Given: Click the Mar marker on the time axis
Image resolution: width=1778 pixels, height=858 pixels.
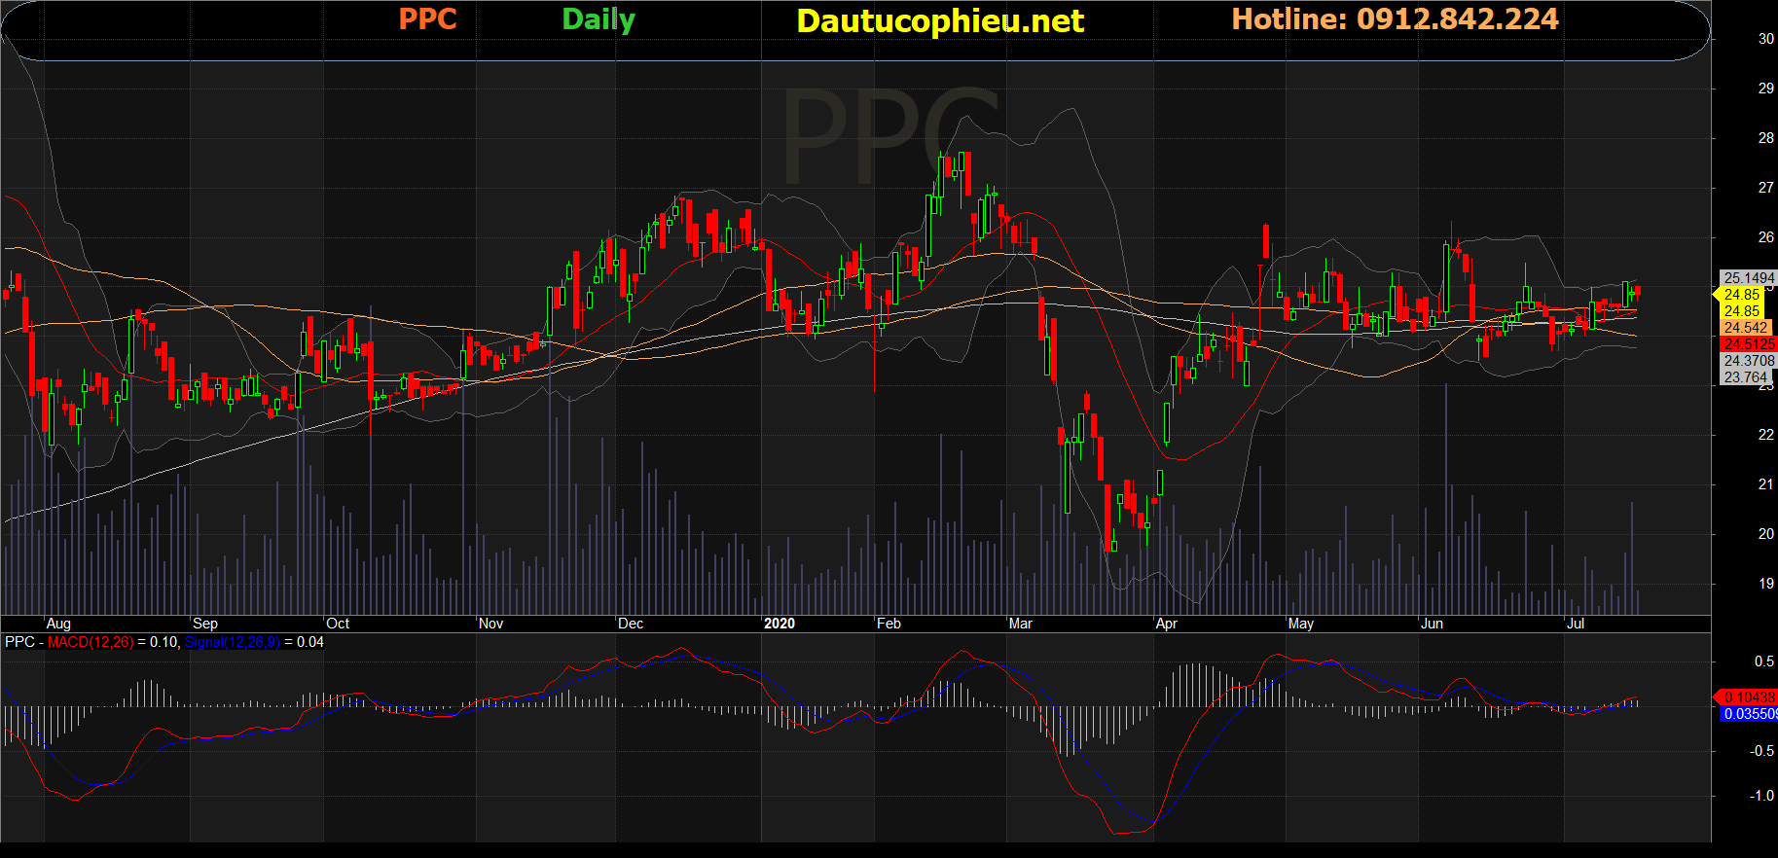Looking at the screenshot, I should click(1020, 624).
